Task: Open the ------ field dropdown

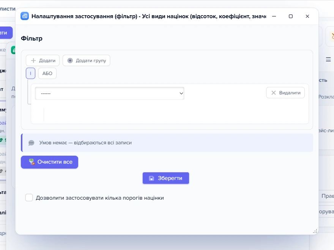Action: click(109, 93)
